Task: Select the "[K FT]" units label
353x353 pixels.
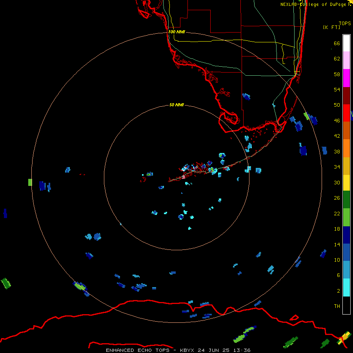Action: [x=331, y=27]
